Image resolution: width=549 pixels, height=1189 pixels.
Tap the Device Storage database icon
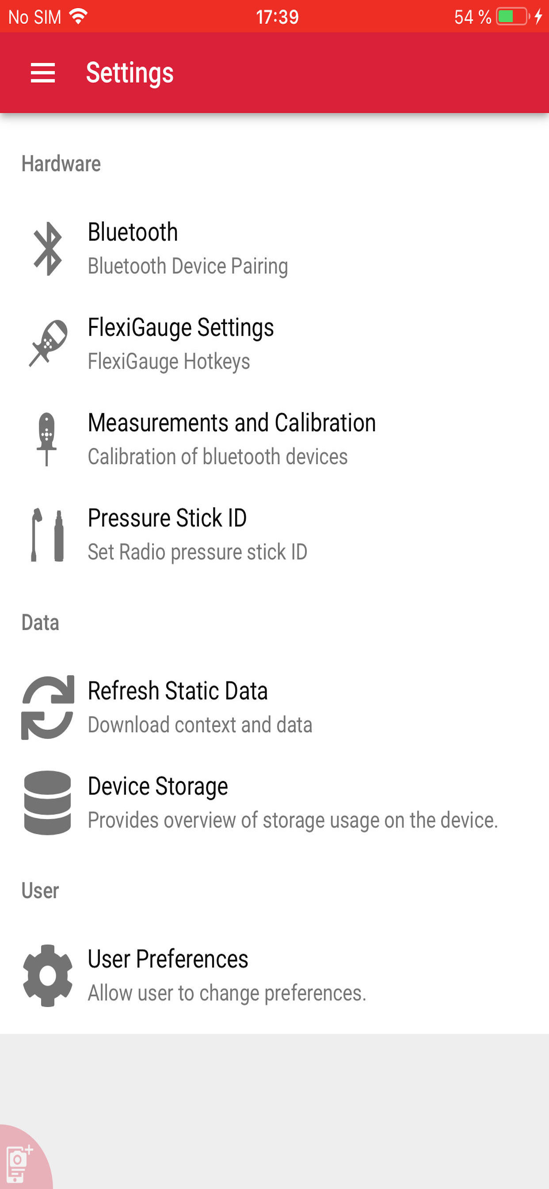coord(48,803)
